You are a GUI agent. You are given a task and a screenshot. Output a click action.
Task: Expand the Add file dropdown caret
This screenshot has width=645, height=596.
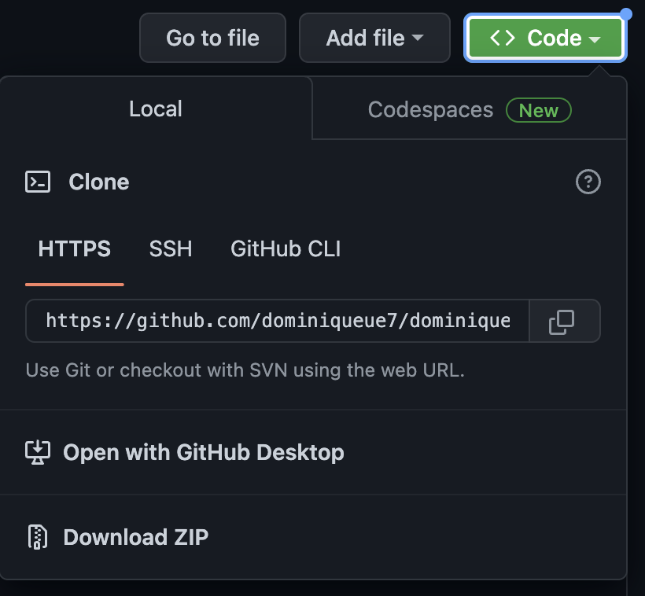pyautogui.click(x=418, y=38)
